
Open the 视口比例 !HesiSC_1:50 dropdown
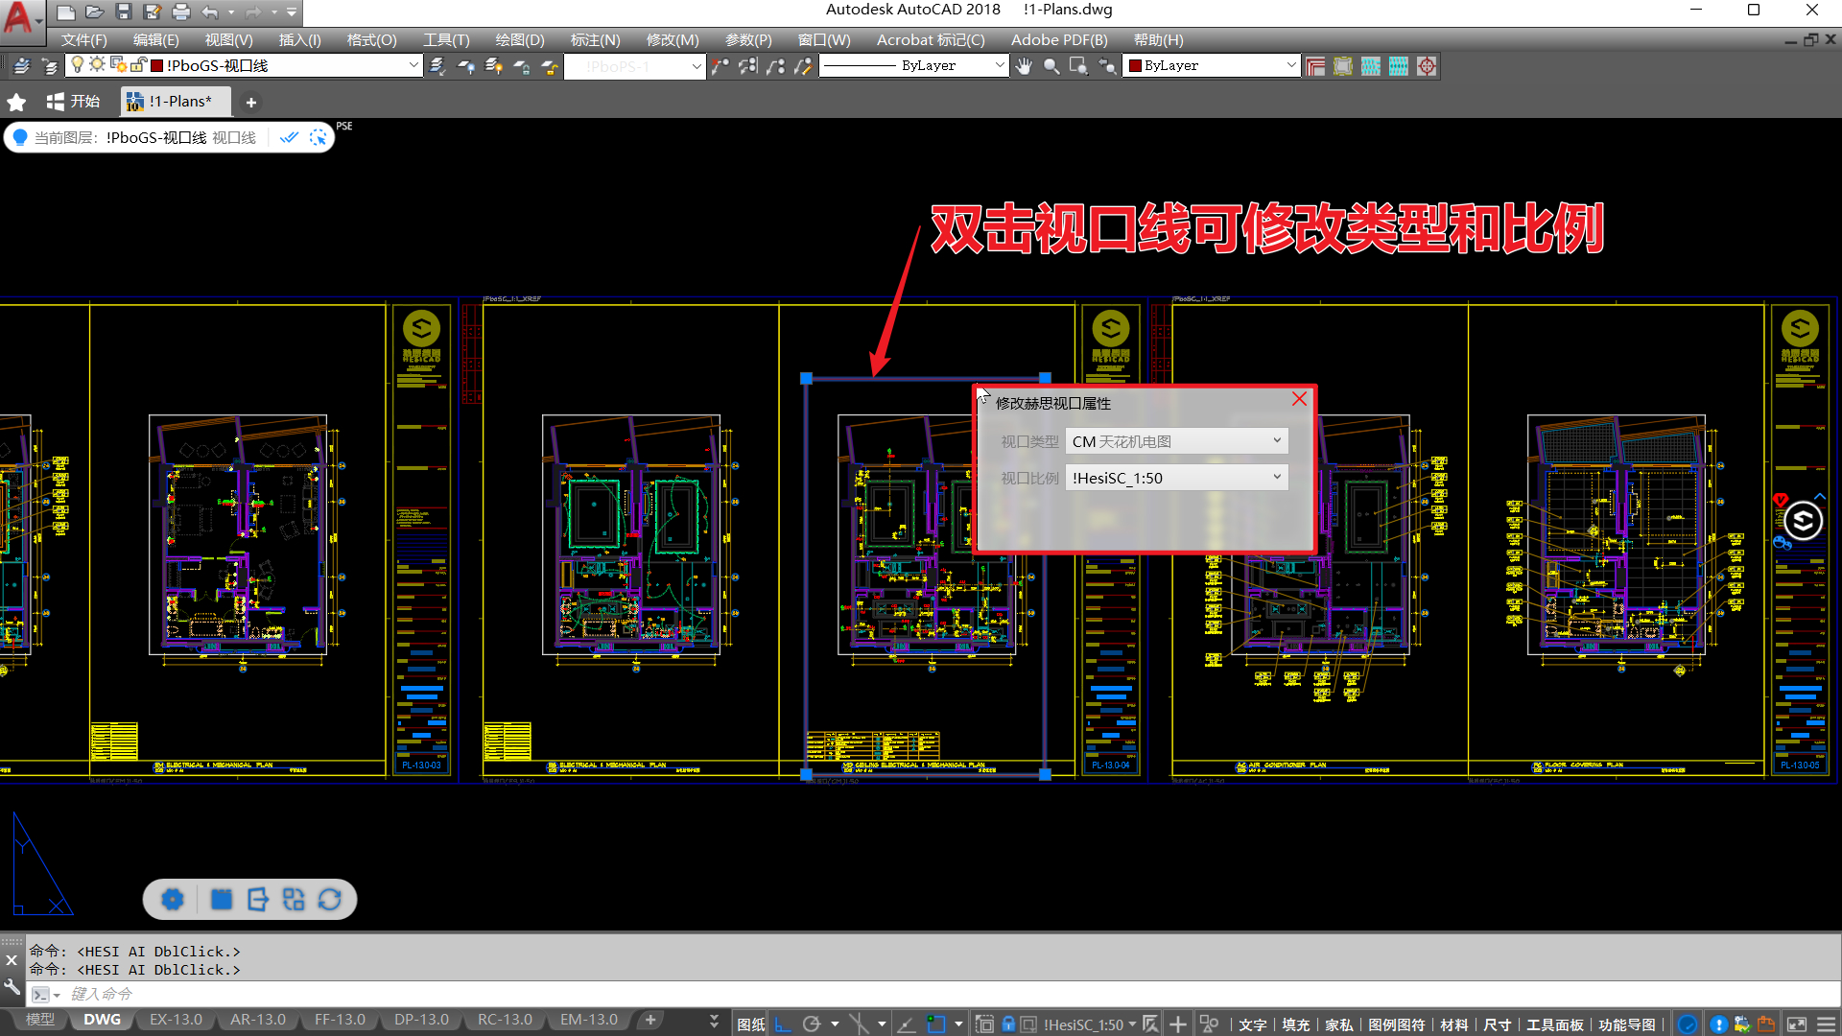[x=1276, y=478]
